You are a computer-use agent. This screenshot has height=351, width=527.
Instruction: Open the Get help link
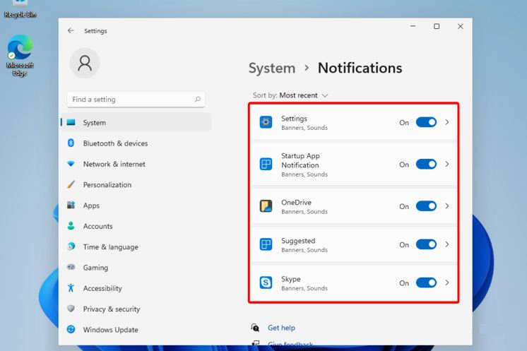click(x=281, y=328)
